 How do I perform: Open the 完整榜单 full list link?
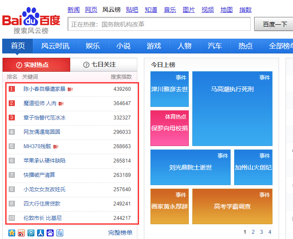[120, 233]
